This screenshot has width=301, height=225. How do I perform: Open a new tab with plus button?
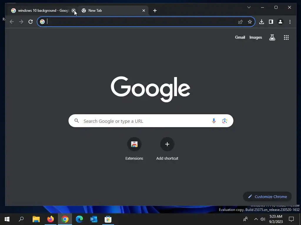pyautogui.click(x=155, y=11)
